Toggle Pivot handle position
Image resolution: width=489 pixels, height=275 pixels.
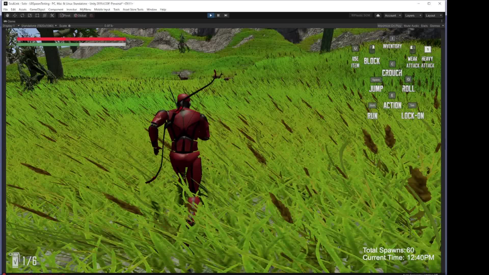click(65, 16)
